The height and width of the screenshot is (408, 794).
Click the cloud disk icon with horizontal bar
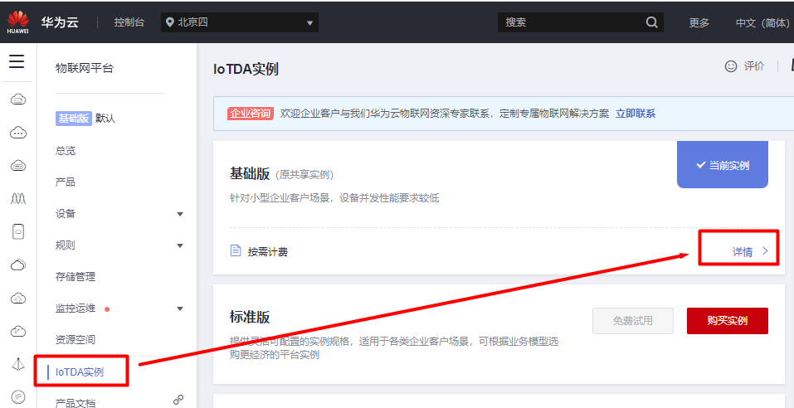pyautogui.click(x=18, y=166)
